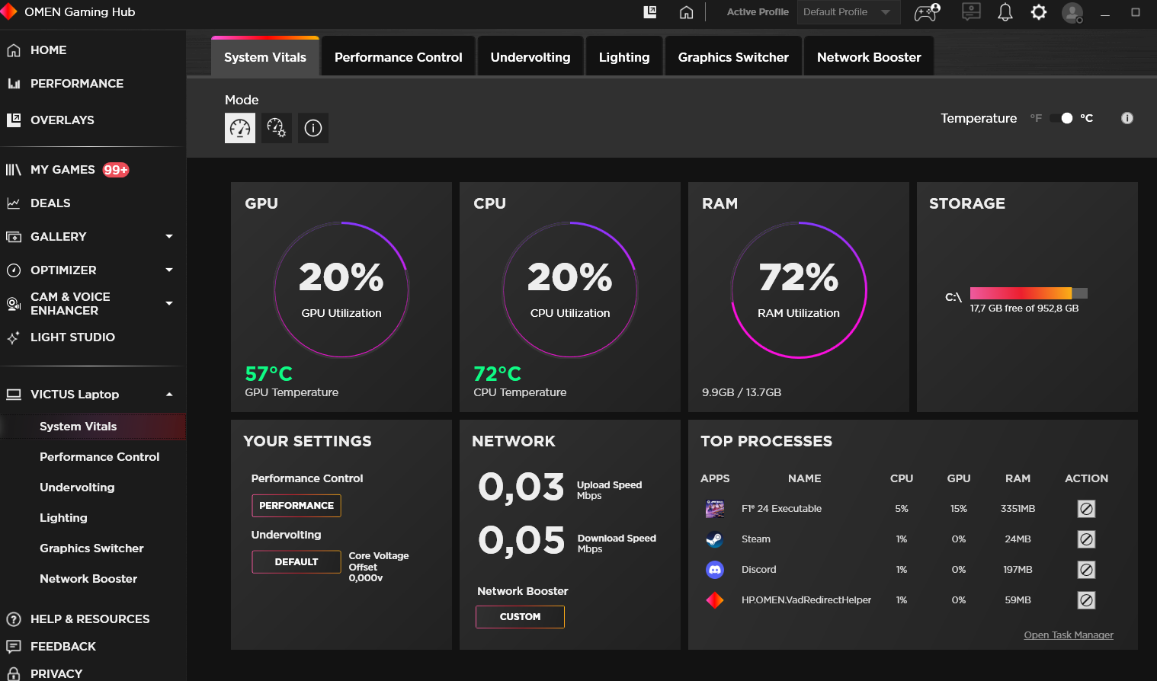The width and height of the screenshot is (1157, 681).
Task: Open Task Manager link
Action: (1069, 635)
